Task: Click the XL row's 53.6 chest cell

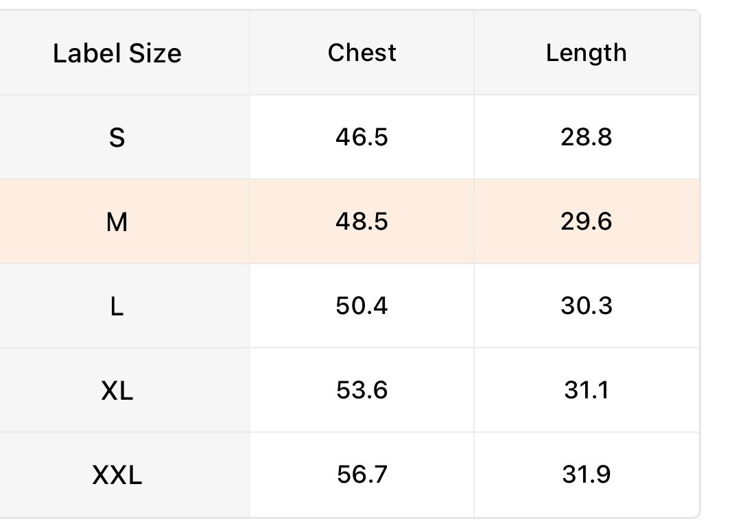Action: [x=362, y=390]
